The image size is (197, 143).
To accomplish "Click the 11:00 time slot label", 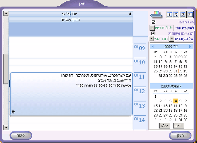I will point(140,77).
